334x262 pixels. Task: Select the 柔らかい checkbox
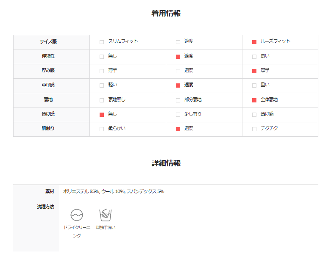[x=102, y=129]
